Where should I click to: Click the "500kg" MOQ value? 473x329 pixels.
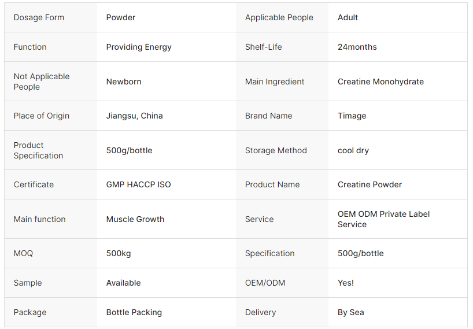pos(119,253)
